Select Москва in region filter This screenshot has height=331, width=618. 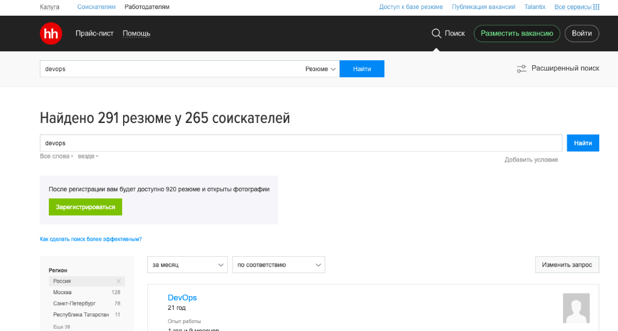pos(62,292)
